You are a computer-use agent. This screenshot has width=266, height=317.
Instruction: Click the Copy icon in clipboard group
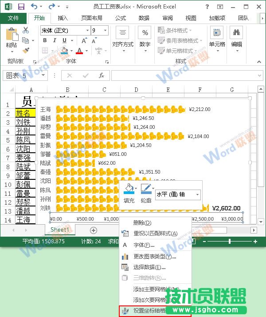pos(25,40)
